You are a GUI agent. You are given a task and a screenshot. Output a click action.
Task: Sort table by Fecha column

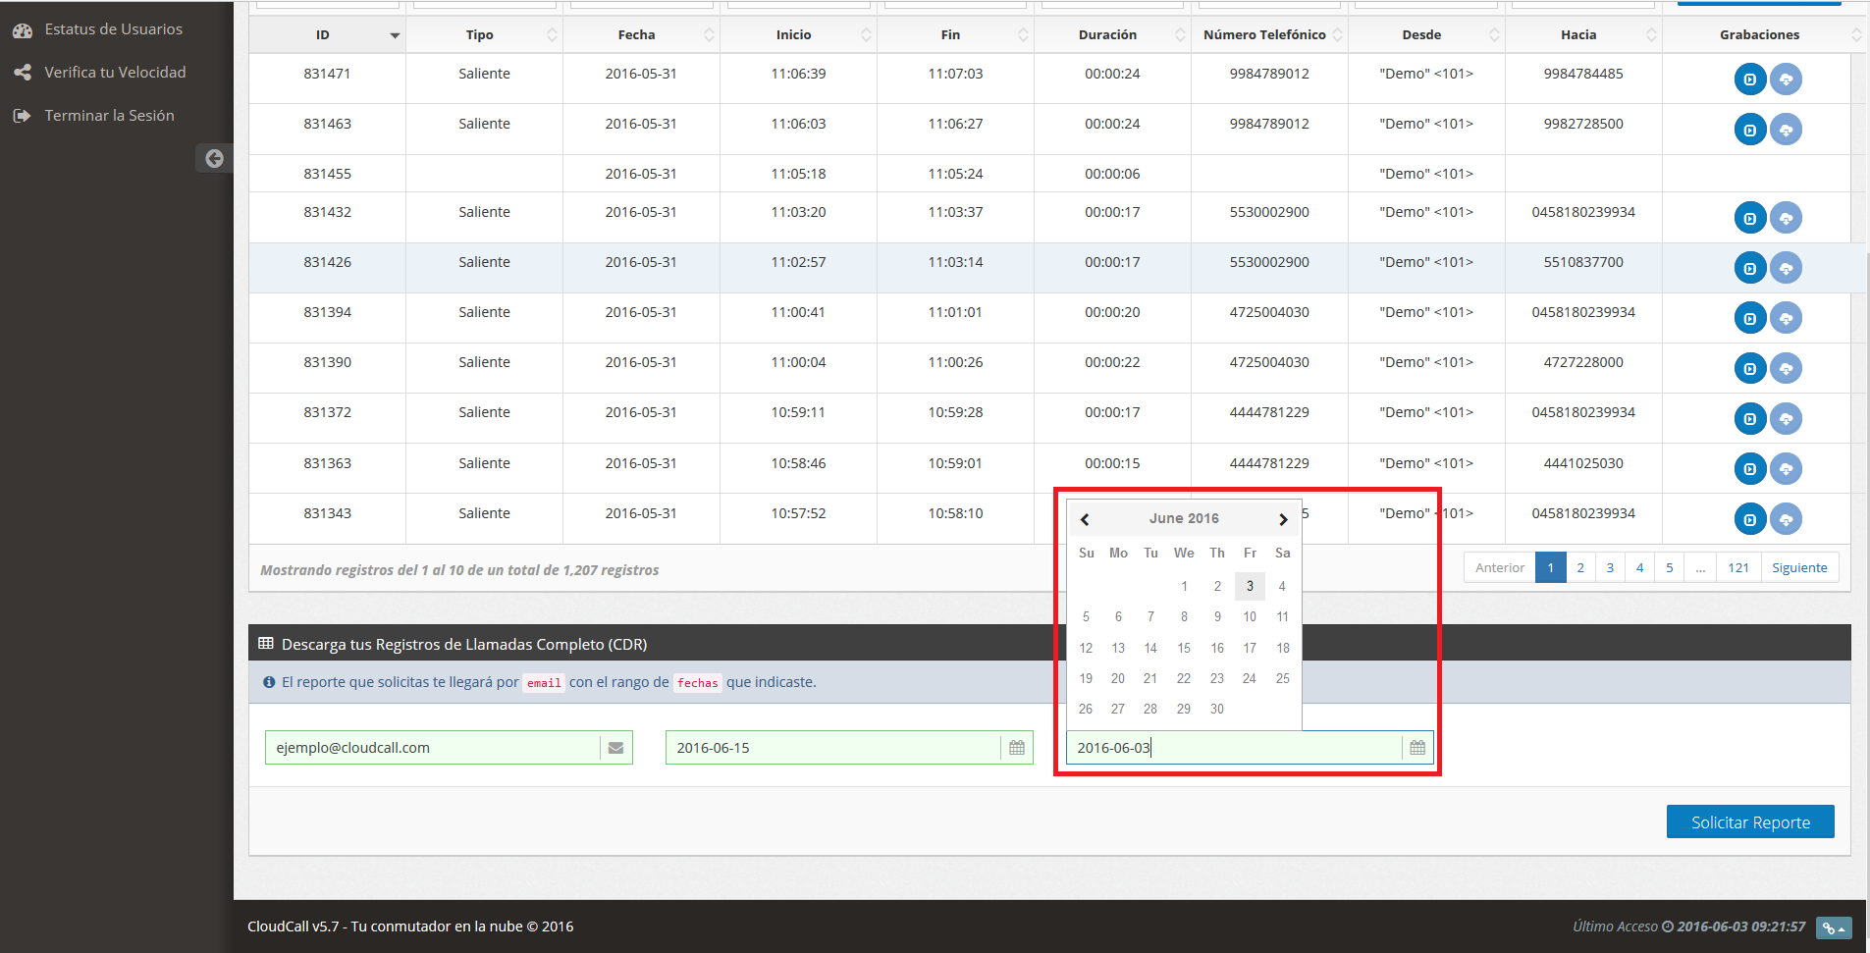[641, 34]
